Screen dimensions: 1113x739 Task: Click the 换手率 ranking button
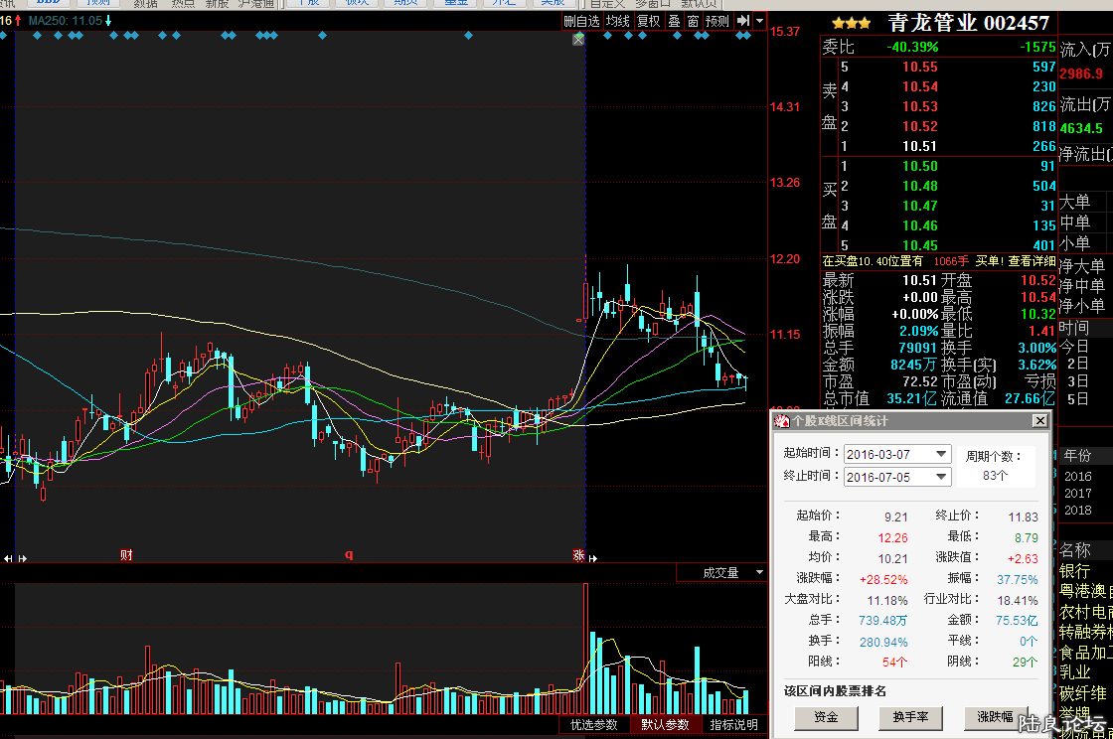pyautogui.click(x=910, y=717)
